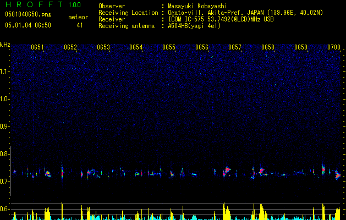Click the 0.7 kHz axis label
346x220 pixels.
tap(5, 182)
